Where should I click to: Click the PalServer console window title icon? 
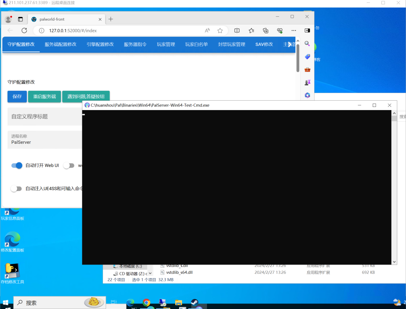87,105
